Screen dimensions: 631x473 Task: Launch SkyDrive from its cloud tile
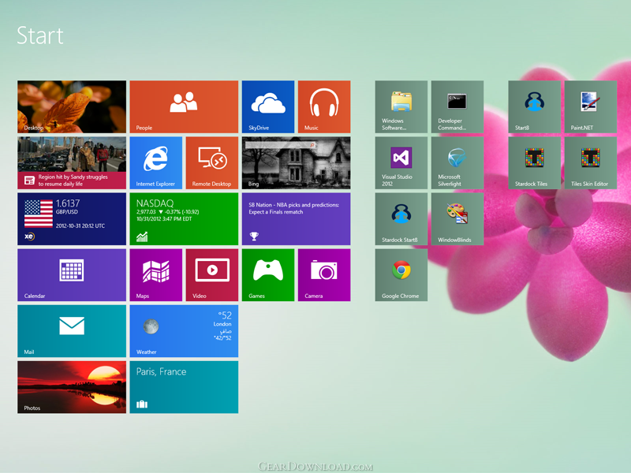(x=268, y=106)
